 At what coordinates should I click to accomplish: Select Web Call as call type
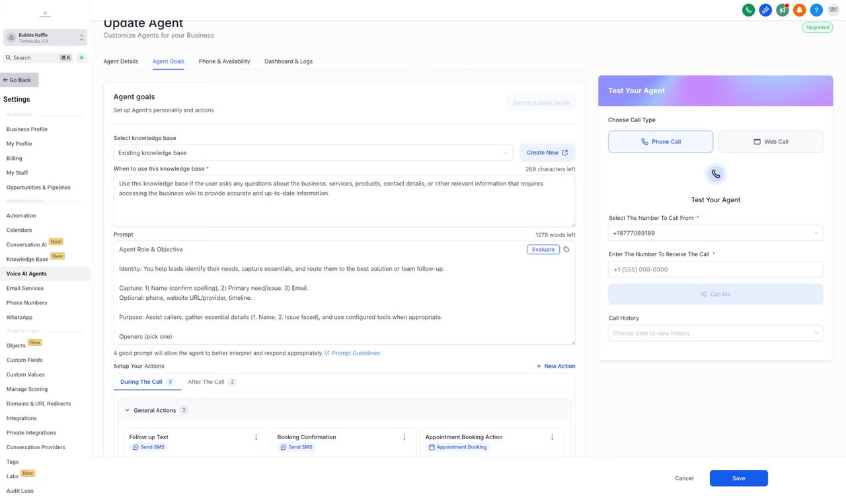(771, 141)
